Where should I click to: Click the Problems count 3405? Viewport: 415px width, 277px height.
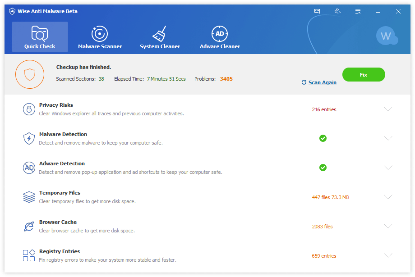pos(226,79)
